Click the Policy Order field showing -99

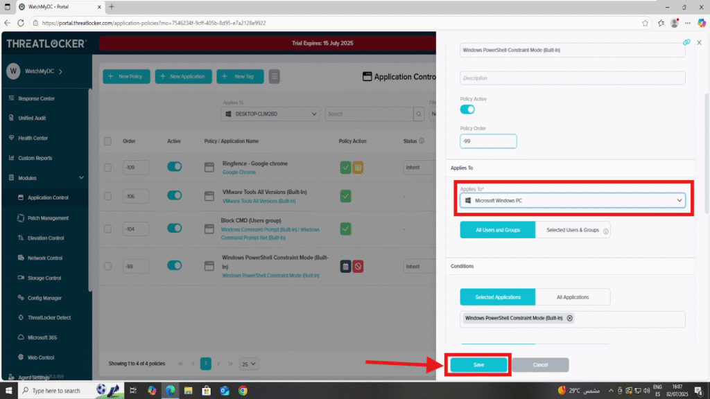click(x=488, y=141)
